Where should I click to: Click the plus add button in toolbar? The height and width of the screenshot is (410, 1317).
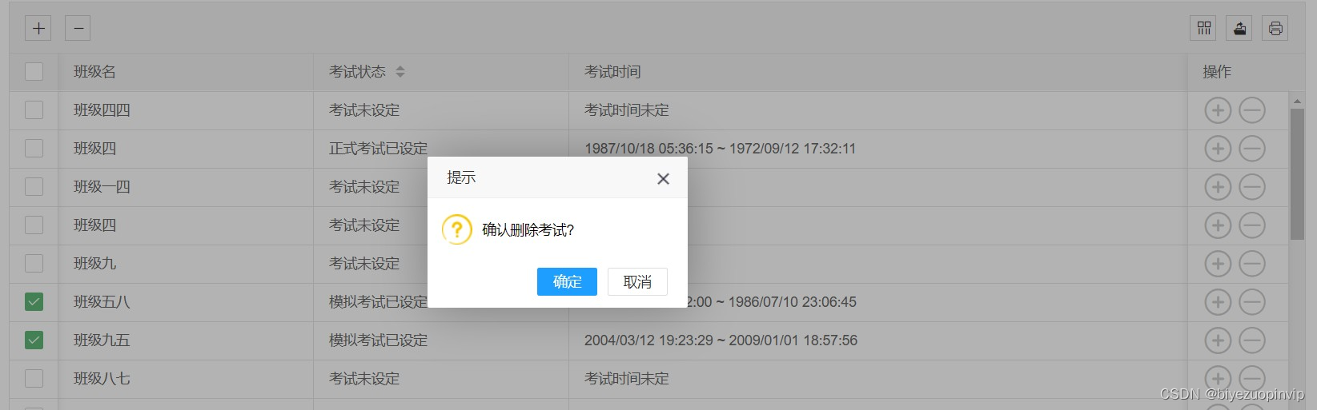click(38, 28)
